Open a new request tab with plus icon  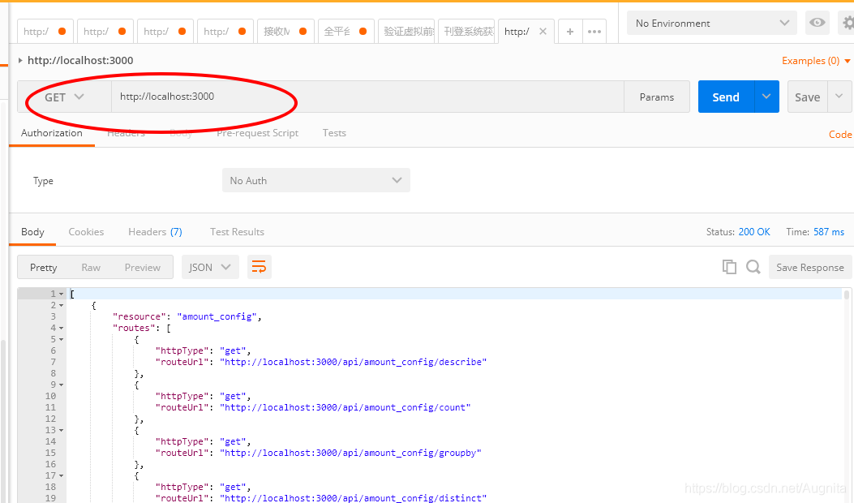(x=569, y=32)
